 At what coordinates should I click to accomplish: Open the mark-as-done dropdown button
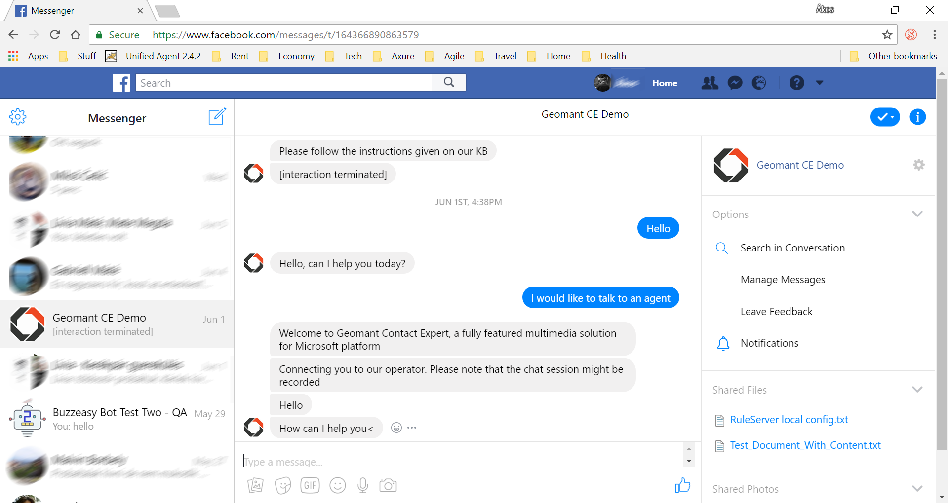885,117
